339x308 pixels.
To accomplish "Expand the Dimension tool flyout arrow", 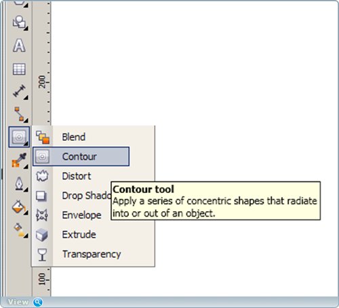I will pos(26,97).
